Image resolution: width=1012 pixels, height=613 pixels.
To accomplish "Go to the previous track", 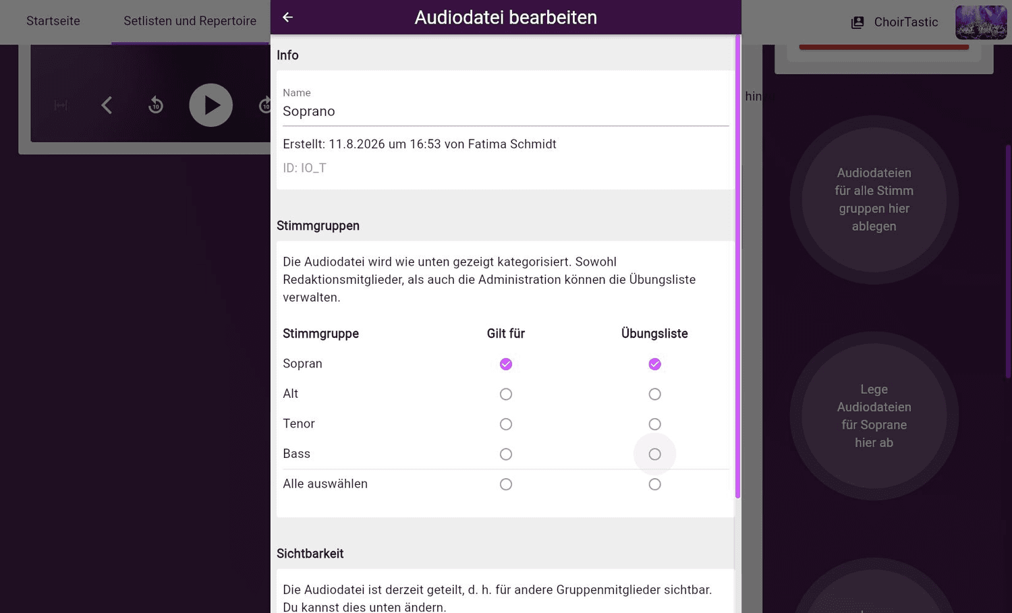I will [x=107, y=105].
